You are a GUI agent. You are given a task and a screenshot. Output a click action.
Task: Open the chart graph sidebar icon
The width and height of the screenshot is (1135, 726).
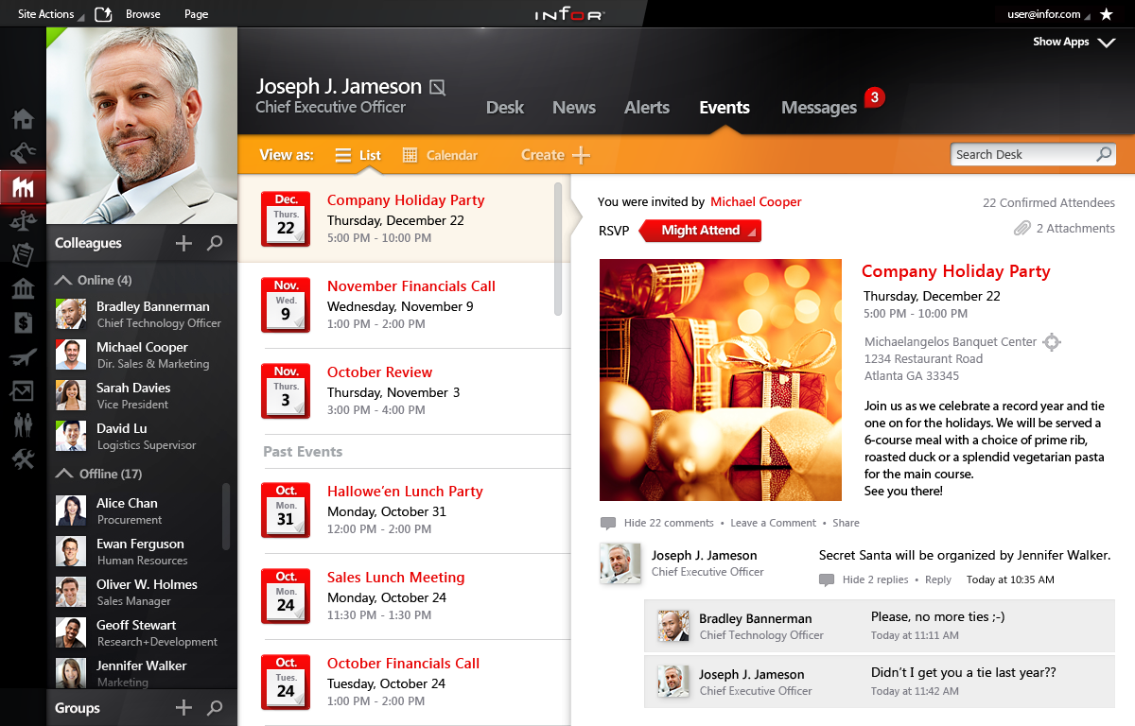23,390
